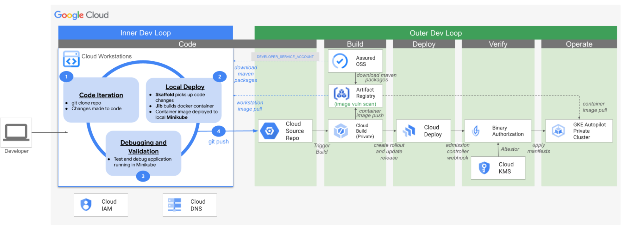Click 'admission controller webhook' text
The image size is (624, 228).
[x=458, y=151]
